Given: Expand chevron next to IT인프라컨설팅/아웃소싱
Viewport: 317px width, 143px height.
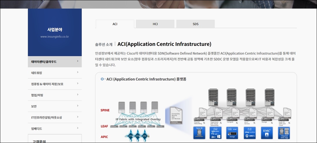Looking at the screenshot, I should tap(78, 117).
